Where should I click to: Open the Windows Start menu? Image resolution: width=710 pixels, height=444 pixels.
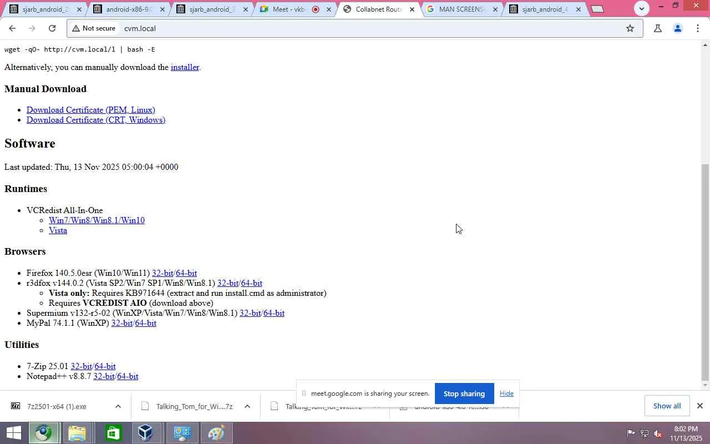click(13, 433)
